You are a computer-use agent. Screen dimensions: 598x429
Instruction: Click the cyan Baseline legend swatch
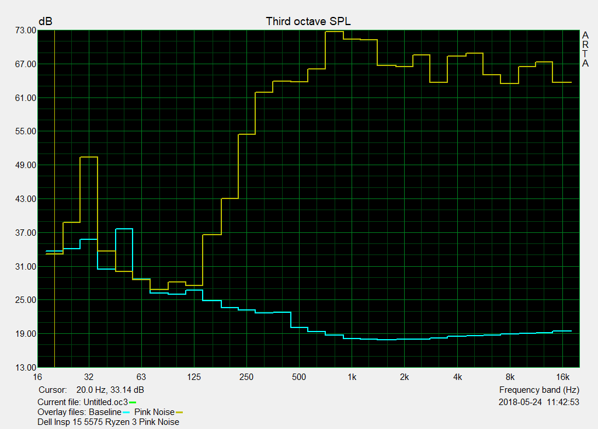(x=126, y=412)
